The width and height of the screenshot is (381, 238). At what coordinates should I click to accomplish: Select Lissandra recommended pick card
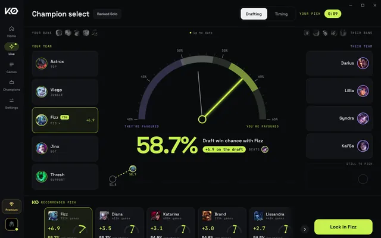pos(270,223)
